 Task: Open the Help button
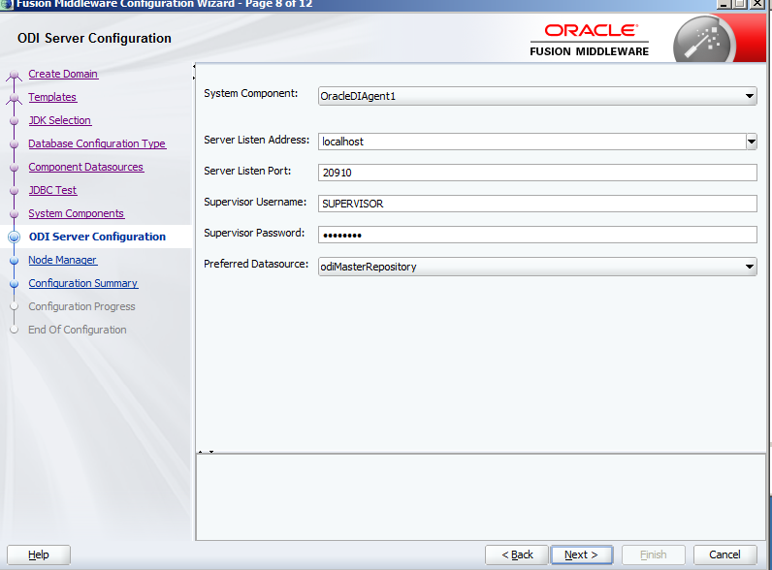click(x=39, y=554)
